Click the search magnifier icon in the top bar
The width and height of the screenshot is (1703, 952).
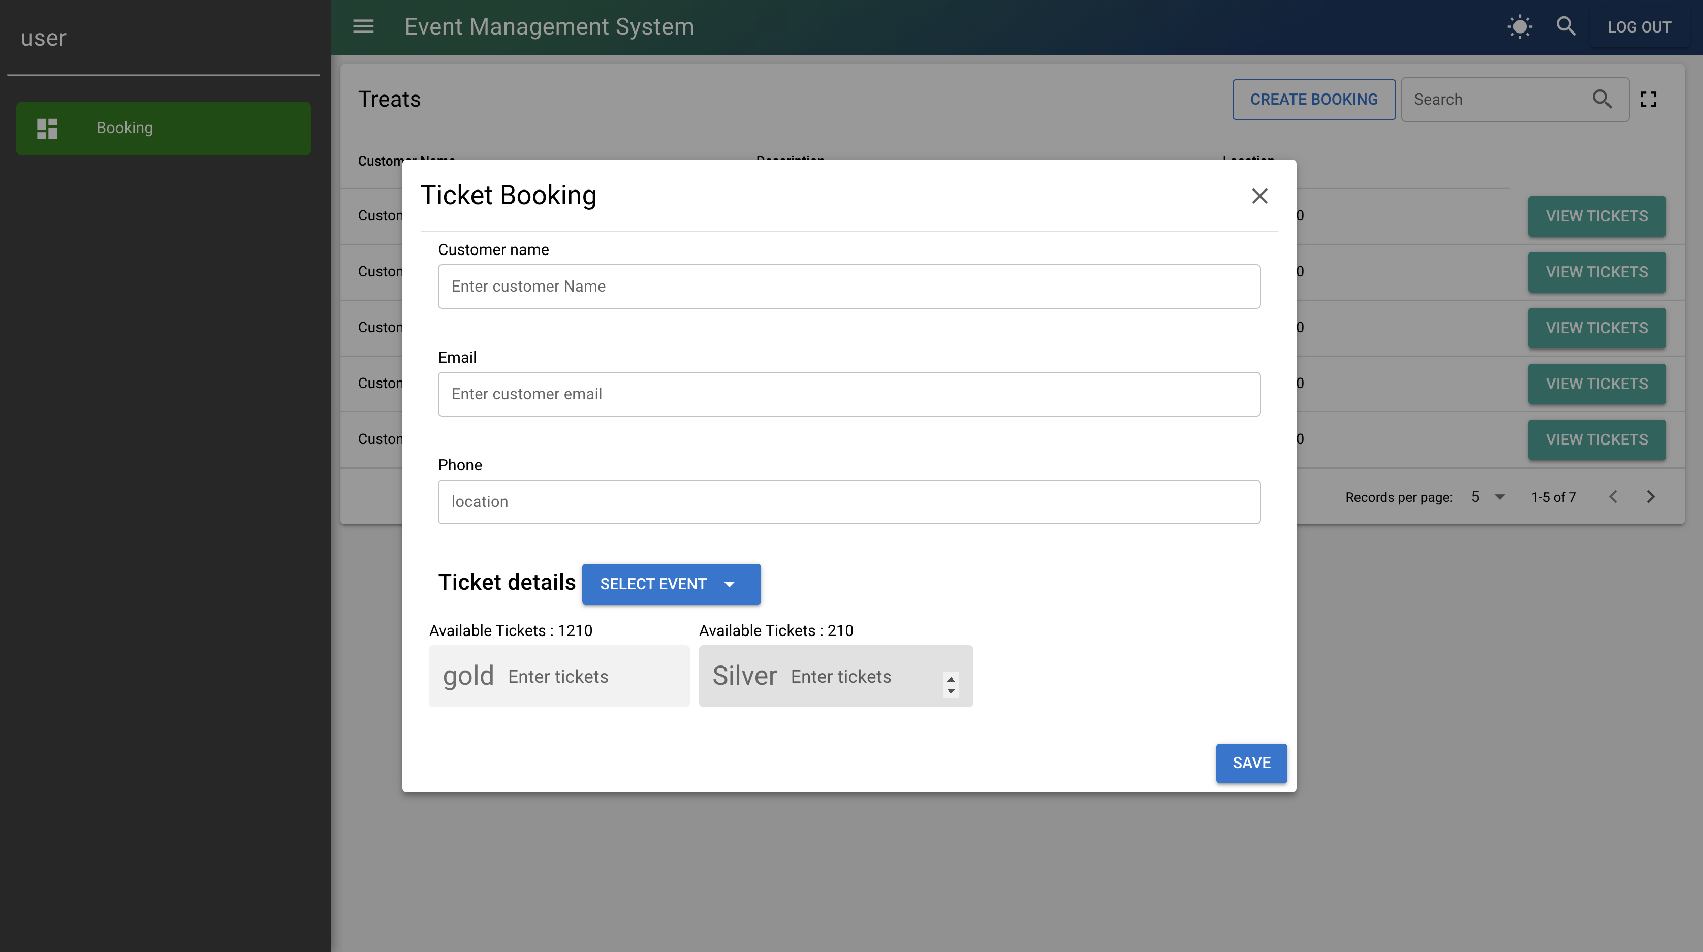pos(1565,26)
